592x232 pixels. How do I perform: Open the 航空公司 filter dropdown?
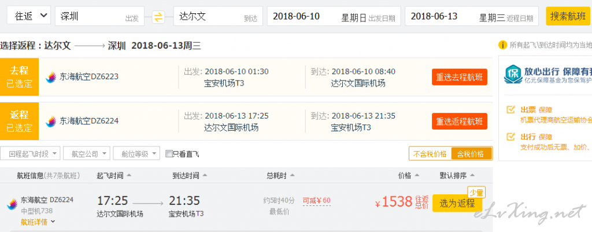point(87,154)
